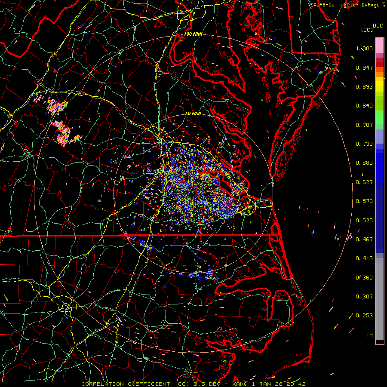
Task: Click the DCC label above the color scale
Action: pyautogui.click(x=378, y=26)
